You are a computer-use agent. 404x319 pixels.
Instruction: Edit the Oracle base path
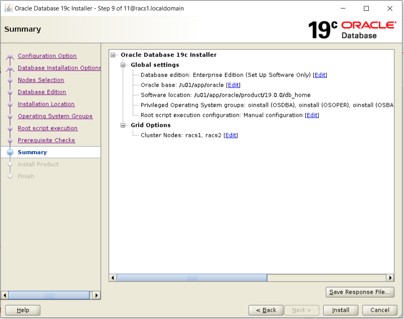click(233, 85)
